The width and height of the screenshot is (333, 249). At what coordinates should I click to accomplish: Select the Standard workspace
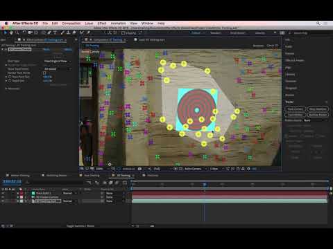216,33
